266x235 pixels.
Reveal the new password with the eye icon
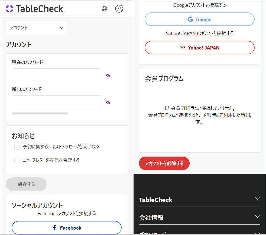coord(108,102)
